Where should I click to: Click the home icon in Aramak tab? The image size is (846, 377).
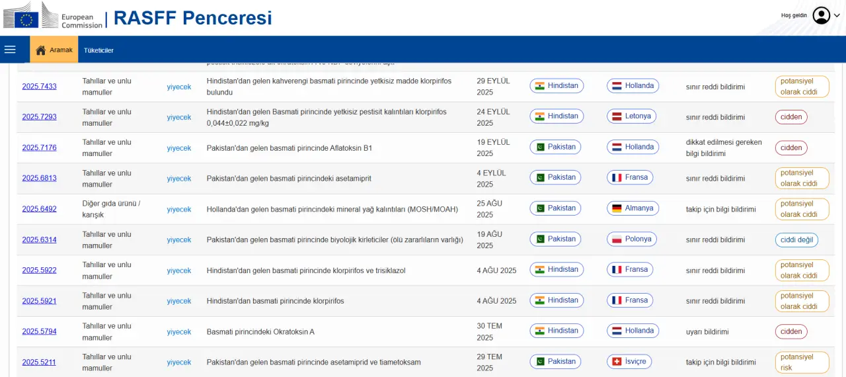(x=41, y=50)
